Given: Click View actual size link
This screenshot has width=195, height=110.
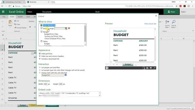Looking at the screenshot, I should point(150,24).
